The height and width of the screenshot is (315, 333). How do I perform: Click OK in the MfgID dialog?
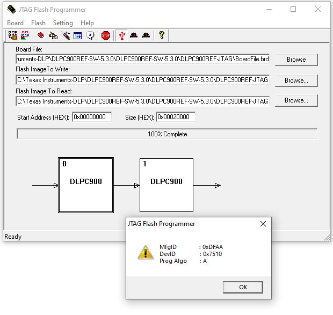pos(243,287)
